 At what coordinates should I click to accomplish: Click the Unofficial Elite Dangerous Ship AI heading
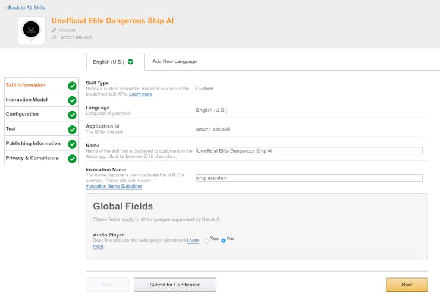click(112, 21)
